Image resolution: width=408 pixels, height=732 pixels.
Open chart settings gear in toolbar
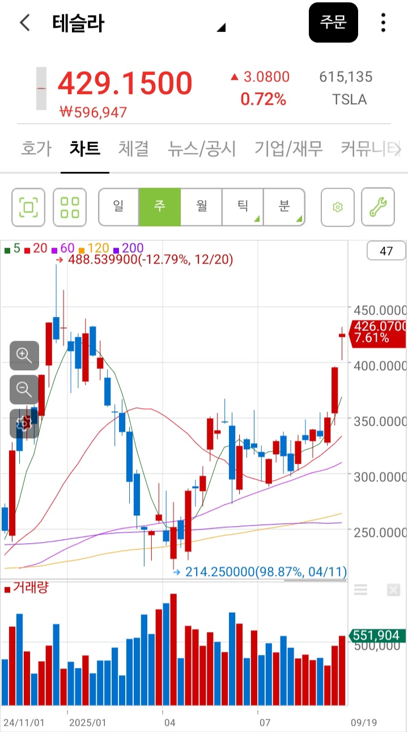coord(338,207)
